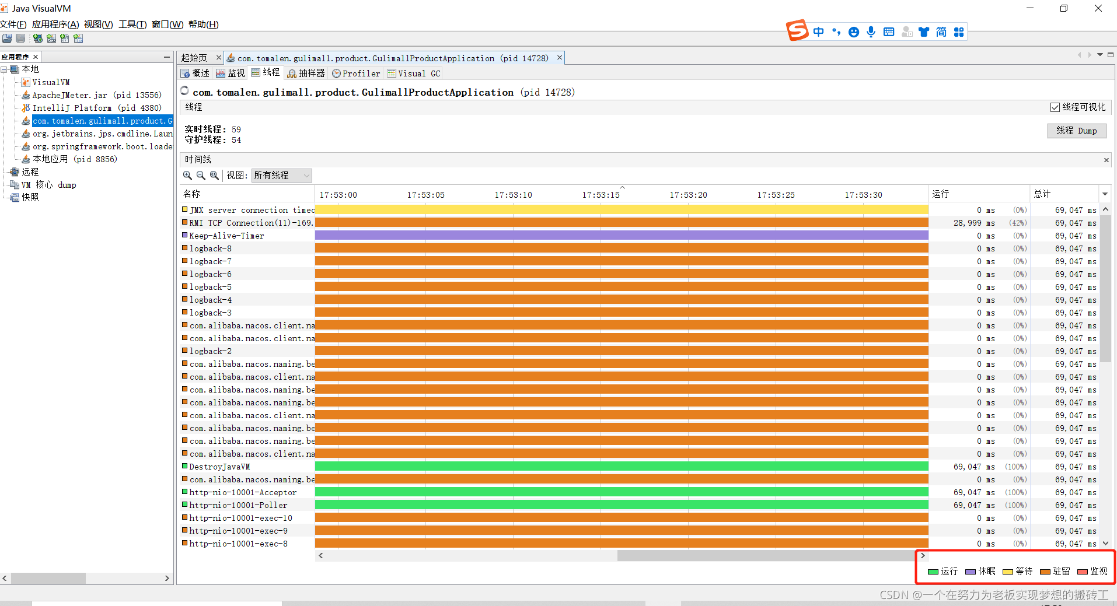This screenshot has height=606, width=1117.
Task: Add JMX connection via toolbar icon
Action: pyautogui.click(x=51, y=38)
